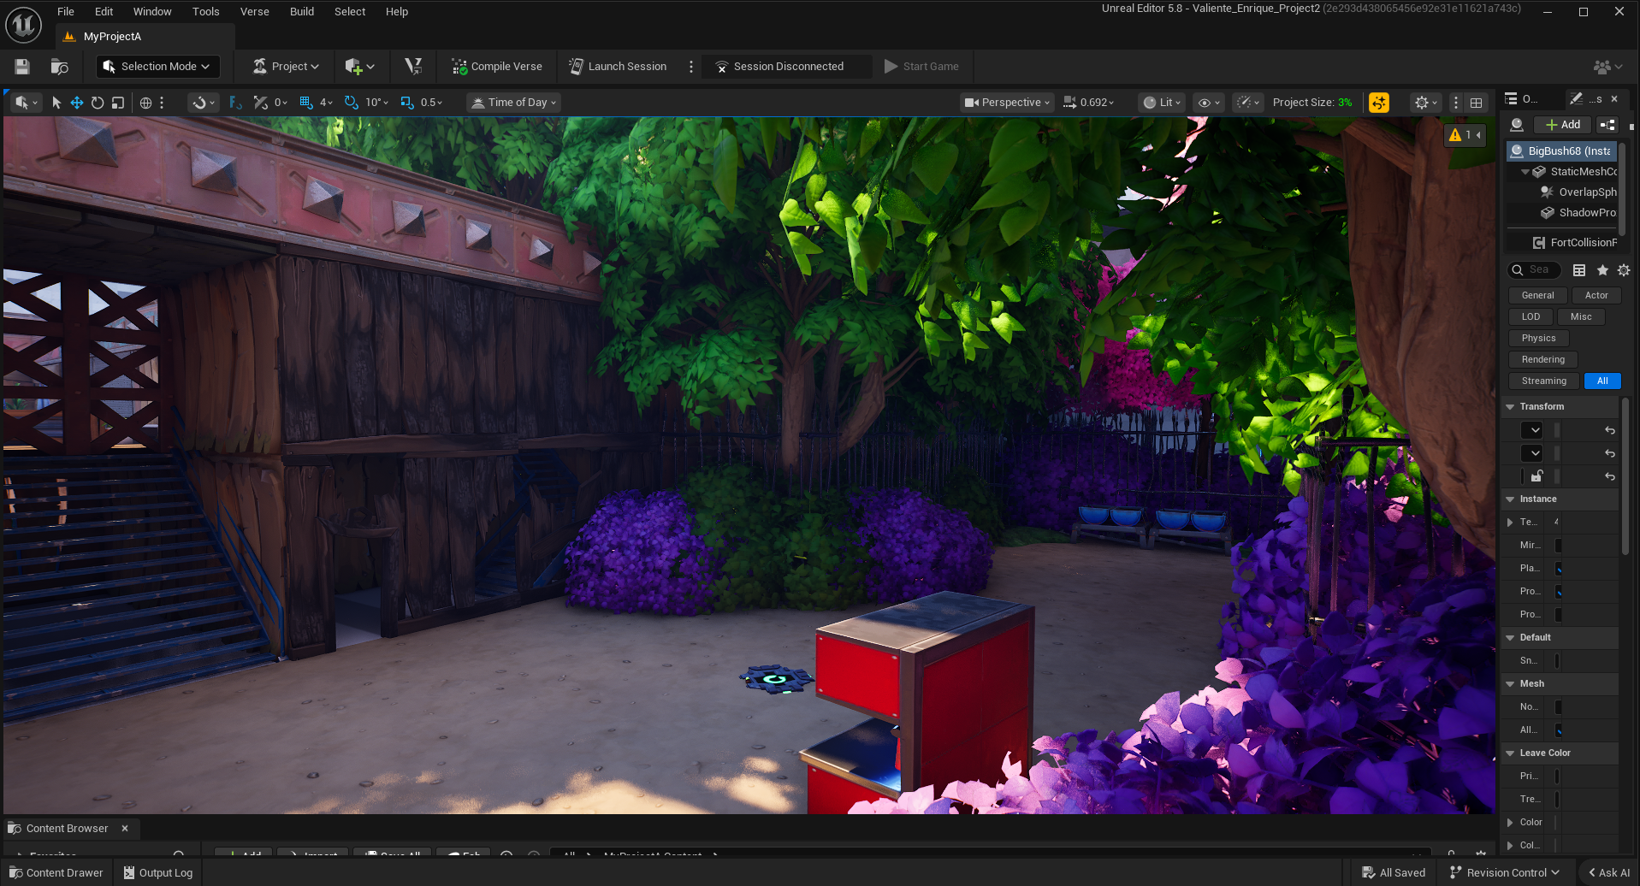Select the FortCollisionF component
This screenshot has width=1640, height=886.
(1575, 243)
